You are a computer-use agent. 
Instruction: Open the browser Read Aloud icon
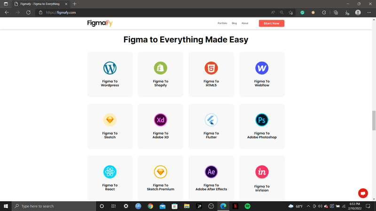[273, 13]
